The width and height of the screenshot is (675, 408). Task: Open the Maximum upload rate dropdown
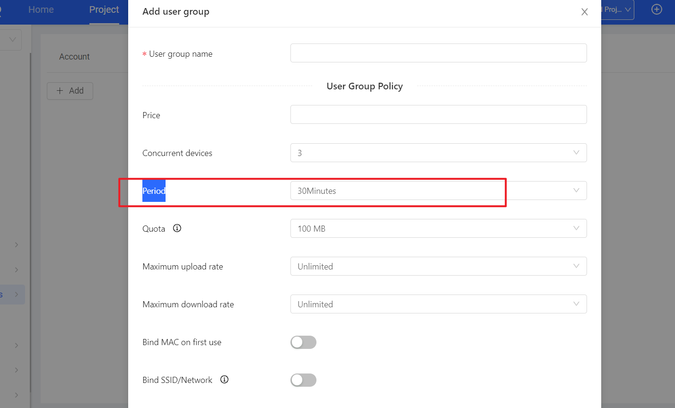(438, 266)
